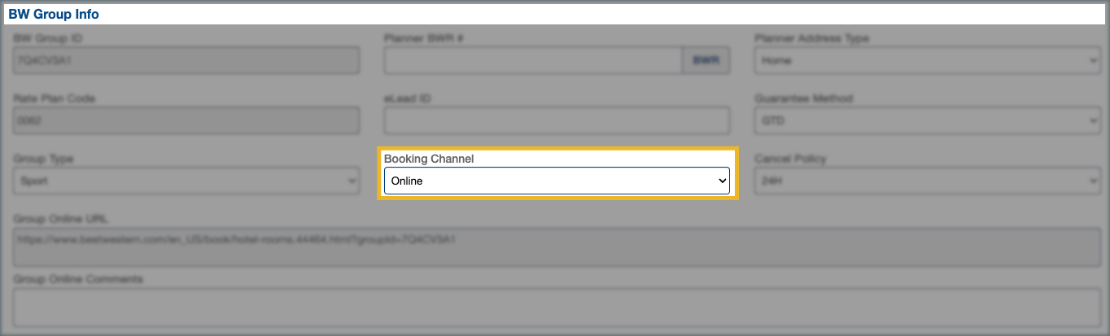This screenshot has height=336, width=1110.
Task: Click the Group Online Comments label
Action: (x=78, y=279)
